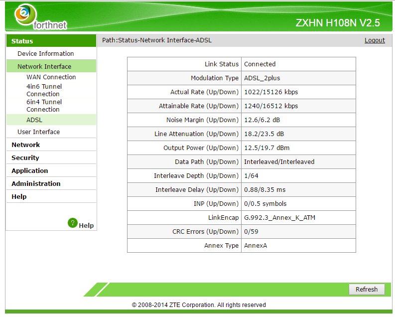
Task: Click the LinkEncap label
Action: [x=224, y=218]
